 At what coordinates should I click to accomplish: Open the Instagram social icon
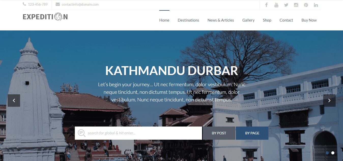click(x=296, y=5)
